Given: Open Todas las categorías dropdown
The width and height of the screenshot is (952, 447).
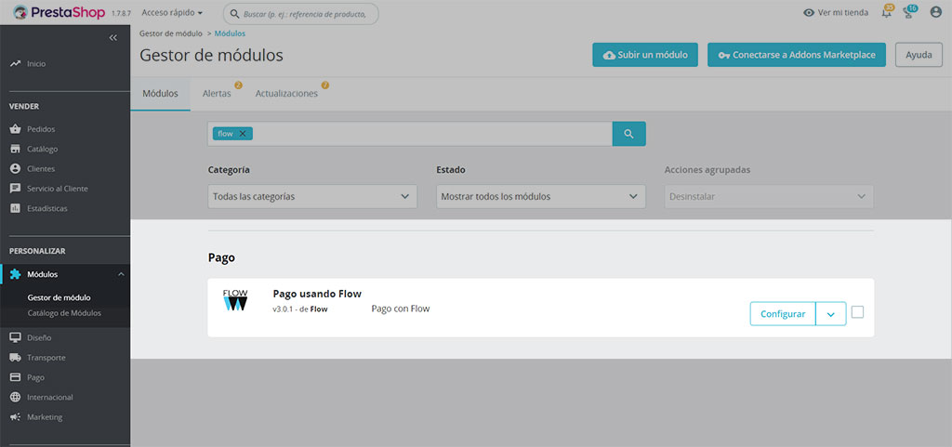Looking at the screenshot, I should pyautogui.click(x=312, y=196).
